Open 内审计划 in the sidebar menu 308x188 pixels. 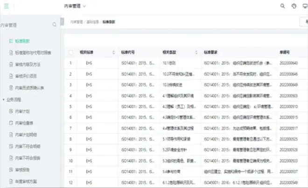tap(22, 111)
